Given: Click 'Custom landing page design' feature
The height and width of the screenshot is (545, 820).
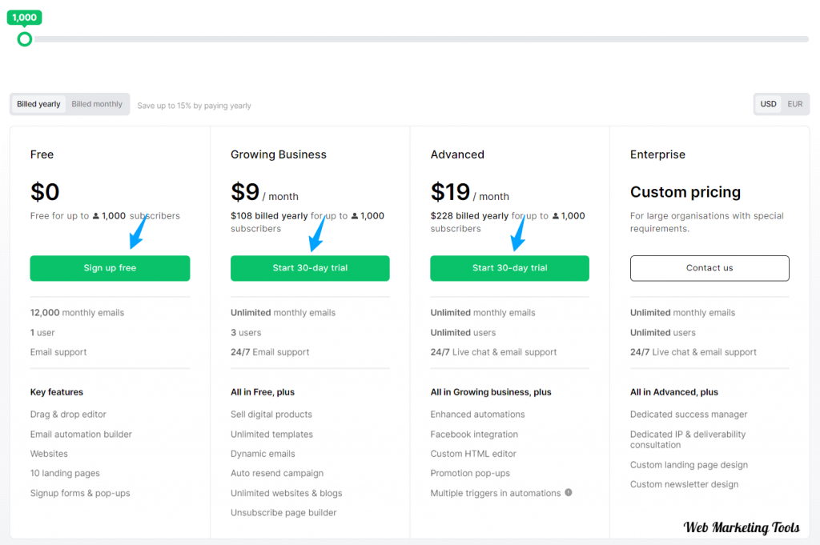Looking at the screenshot, I should coord(689,465).
